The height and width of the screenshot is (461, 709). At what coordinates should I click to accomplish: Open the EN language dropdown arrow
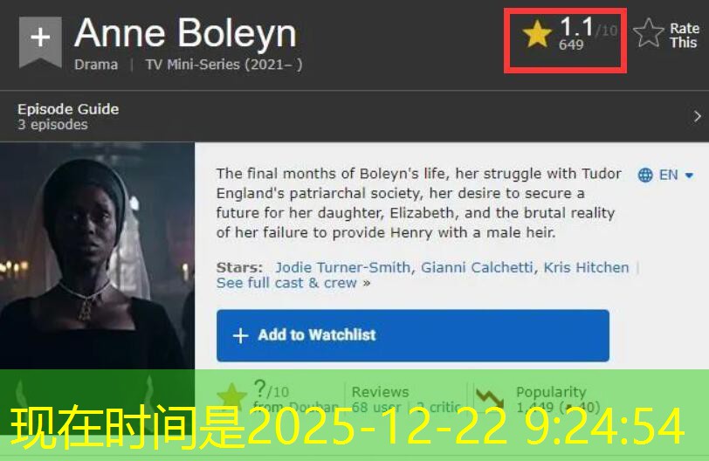689,175
